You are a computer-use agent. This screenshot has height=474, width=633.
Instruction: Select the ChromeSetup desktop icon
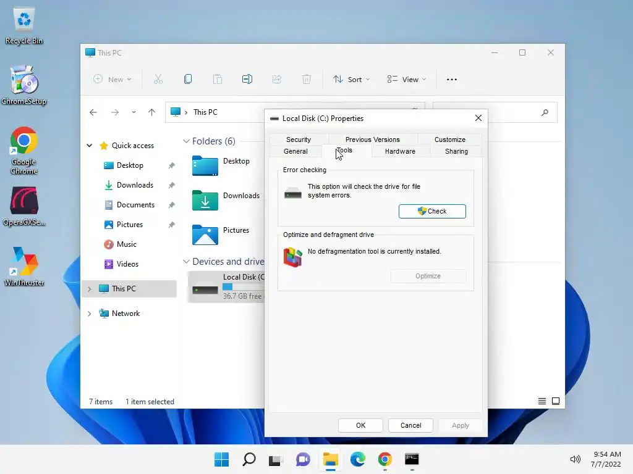[x=24, y=85]
